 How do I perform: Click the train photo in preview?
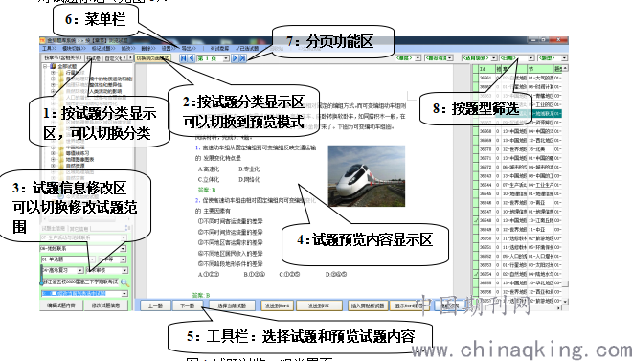[367, 175]
